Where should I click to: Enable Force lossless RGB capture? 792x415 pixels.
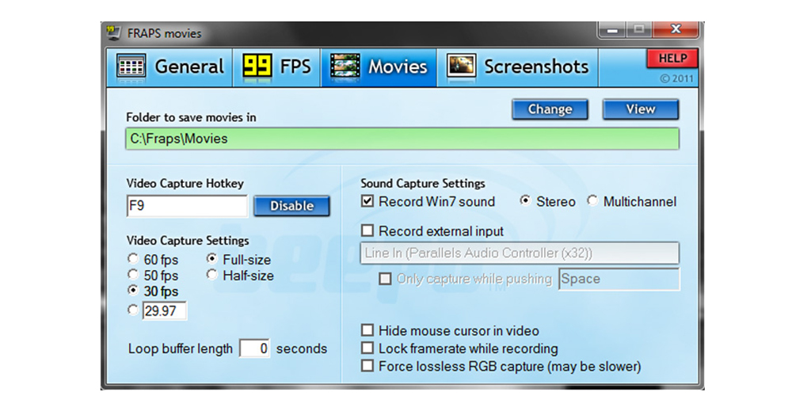coord(367,366)
